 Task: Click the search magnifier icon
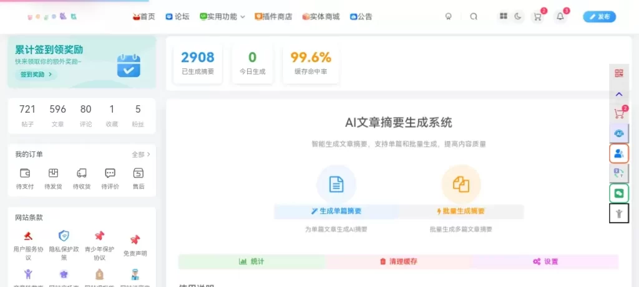(474, 17)
